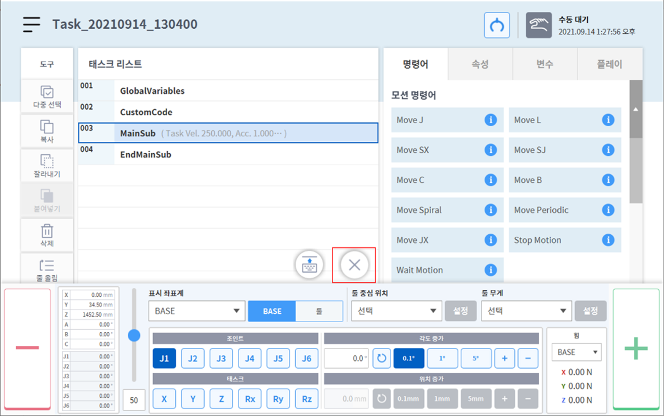This screenshot has height=416, width=665.
Task: Open the 표시 좌표계 BASE dropdown
Action: (x=196, y=311)
